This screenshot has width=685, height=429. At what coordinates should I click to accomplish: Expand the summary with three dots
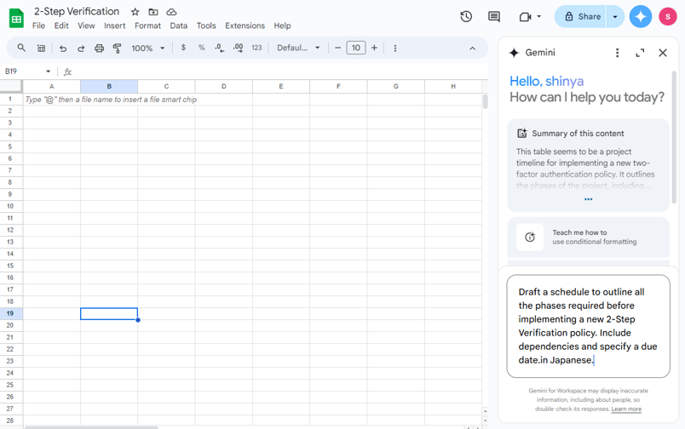588,199
